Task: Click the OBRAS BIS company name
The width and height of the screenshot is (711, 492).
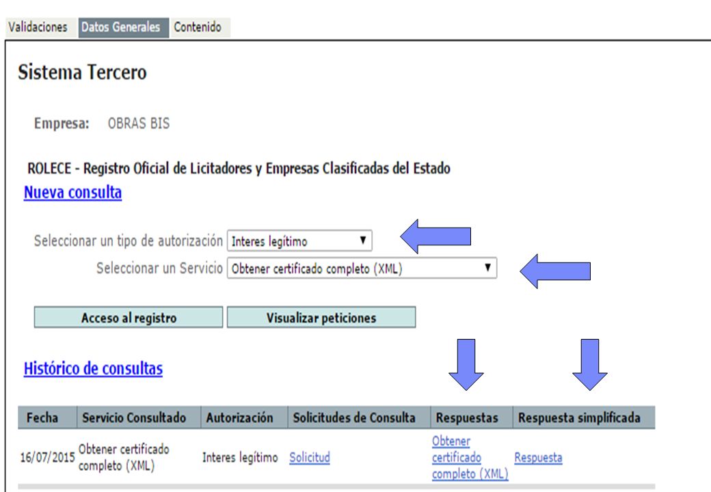Action: point(139,123)
